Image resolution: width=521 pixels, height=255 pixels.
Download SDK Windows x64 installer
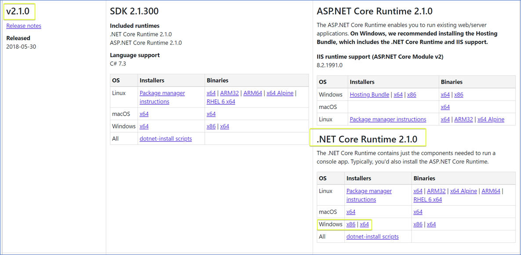click(144, 126)
